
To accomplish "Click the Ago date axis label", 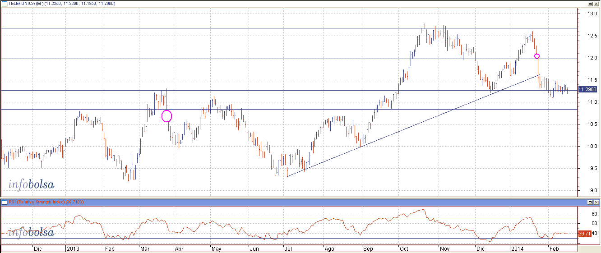I will coord(330,249).
